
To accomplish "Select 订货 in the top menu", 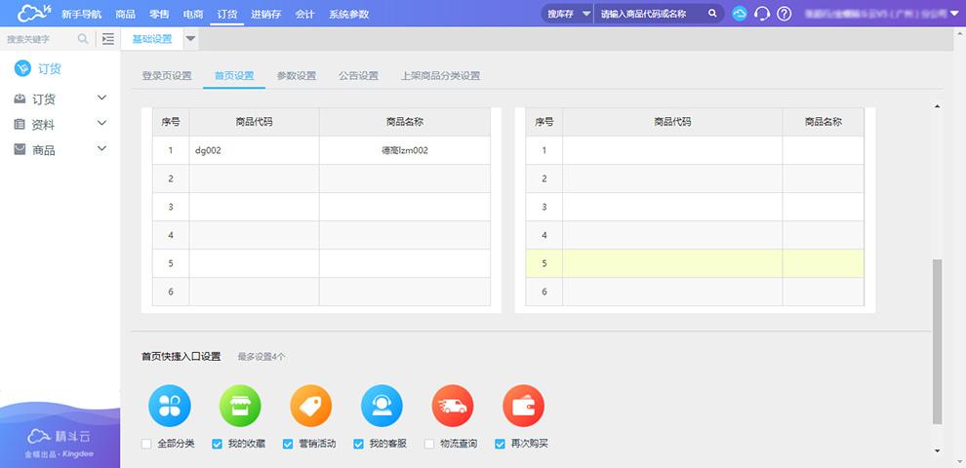I will click(226, 14).
